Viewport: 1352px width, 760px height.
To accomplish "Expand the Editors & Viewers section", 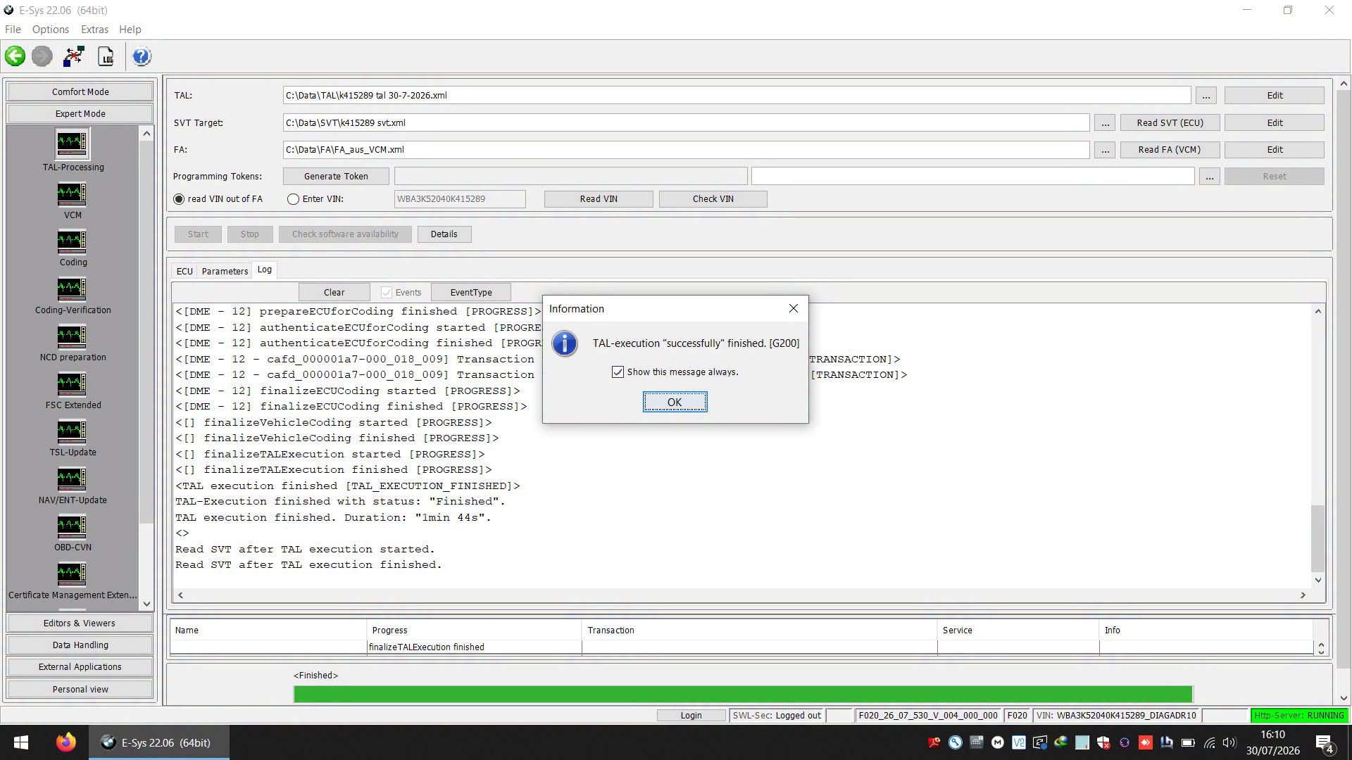I will click(x=80, y=623).
